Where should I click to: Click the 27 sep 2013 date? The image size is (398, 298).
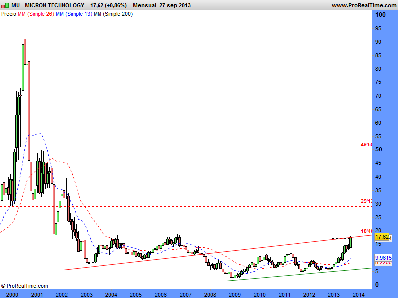point(175,5)
